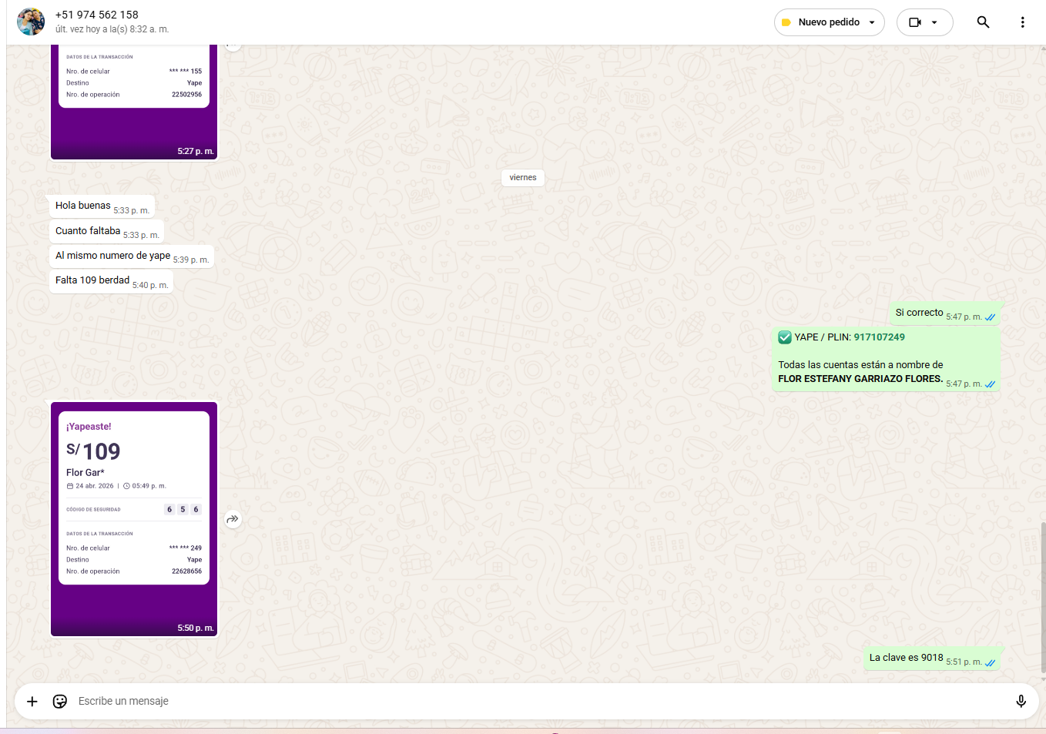The image size is (1046, 734).
Task: Expand the video call options arrow
Action: coord(934,22)
